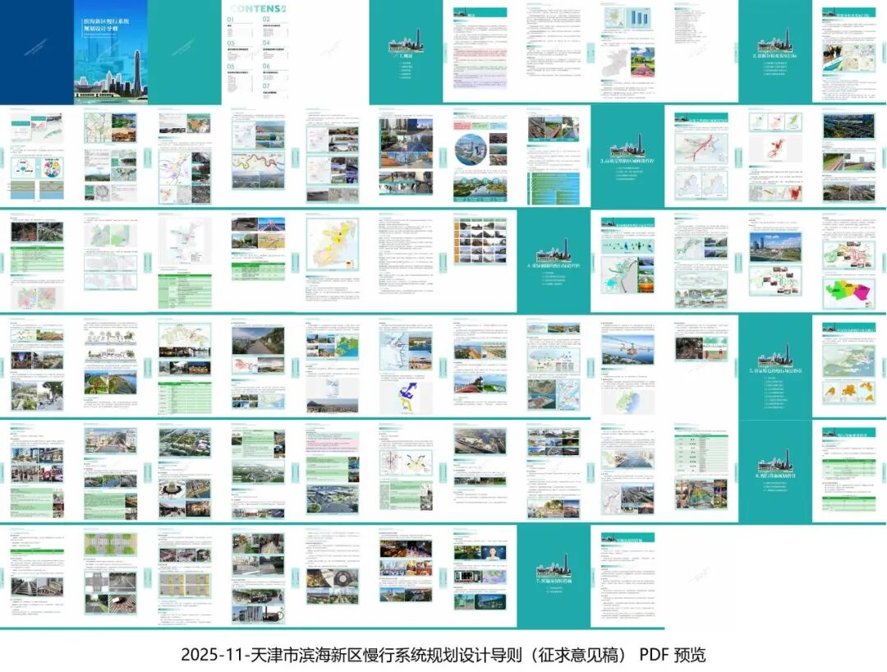Open the chapter 6 teal divider page

tap(774, 471)
